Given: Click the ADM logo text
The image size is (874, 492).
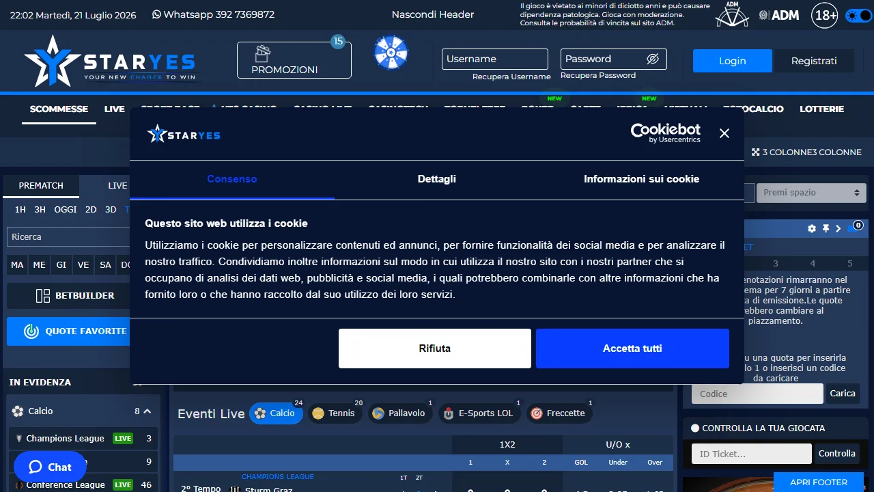Looking at the screenshot, I should point(778,15).
